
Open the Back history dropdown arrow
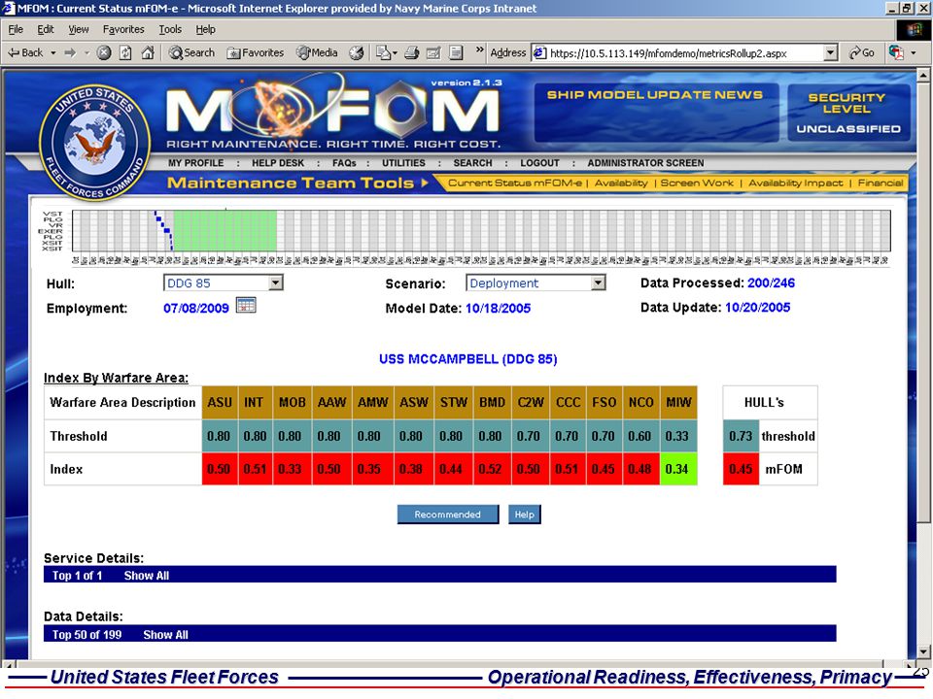tap(52, 52)
